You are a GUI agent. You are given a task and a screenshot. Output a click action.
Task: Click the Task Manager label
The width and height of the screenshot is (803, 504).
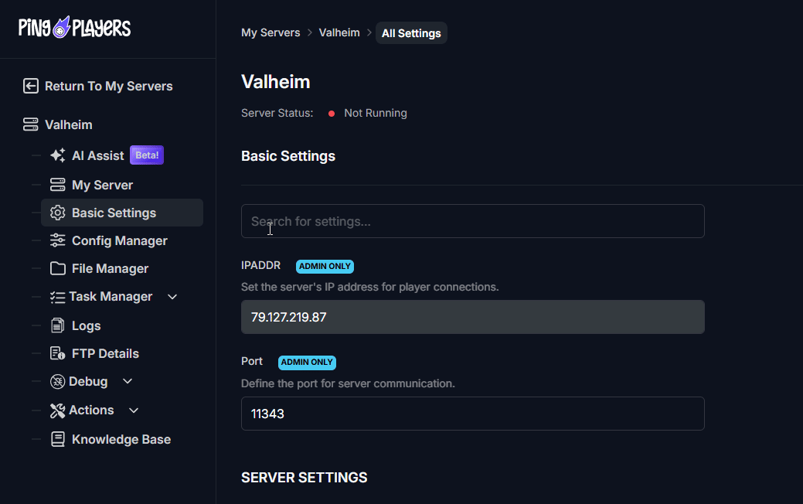111,297
